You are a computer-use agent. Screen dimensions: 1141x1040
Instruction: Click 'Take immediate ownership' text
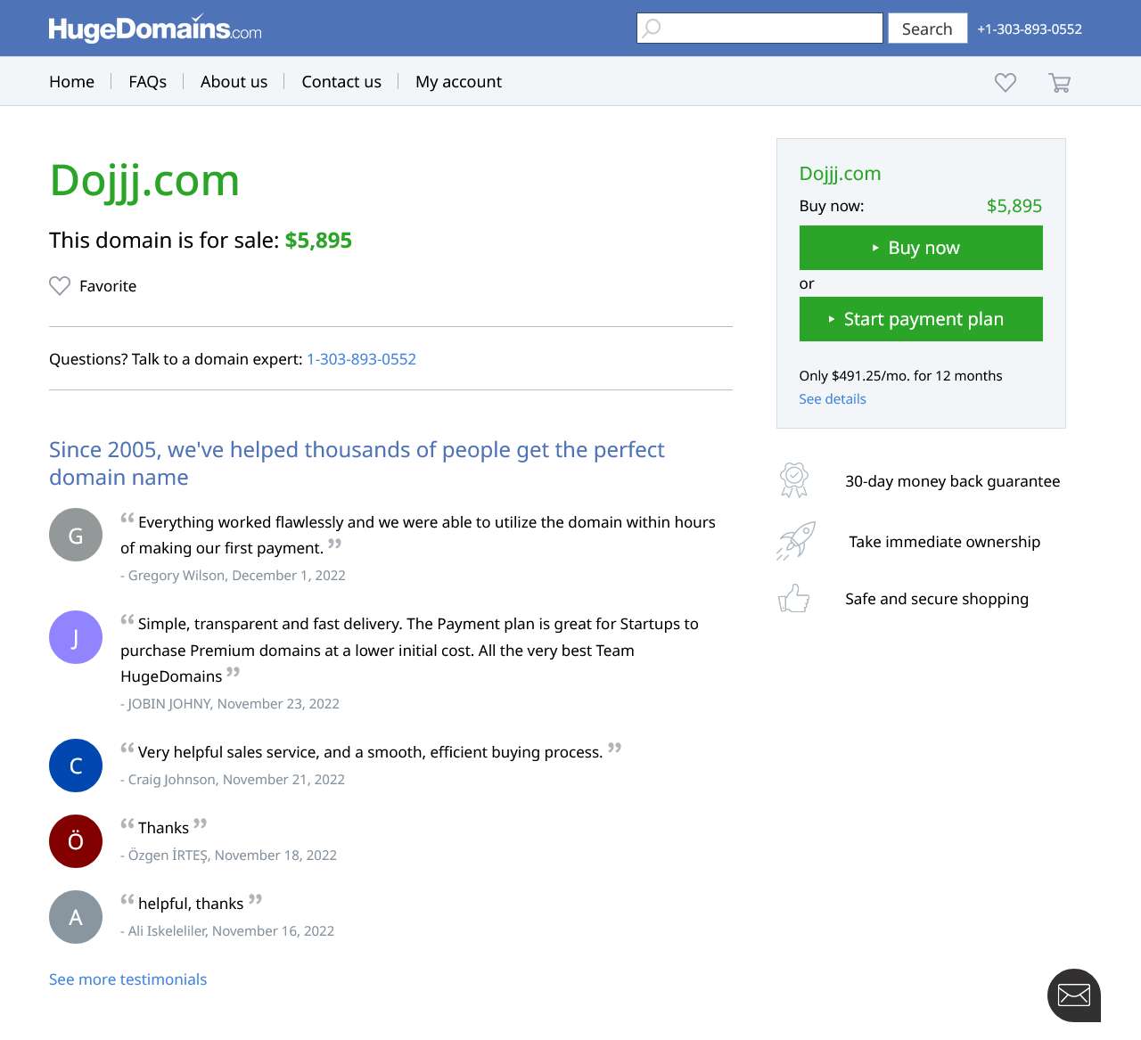(x=944, y=542)
